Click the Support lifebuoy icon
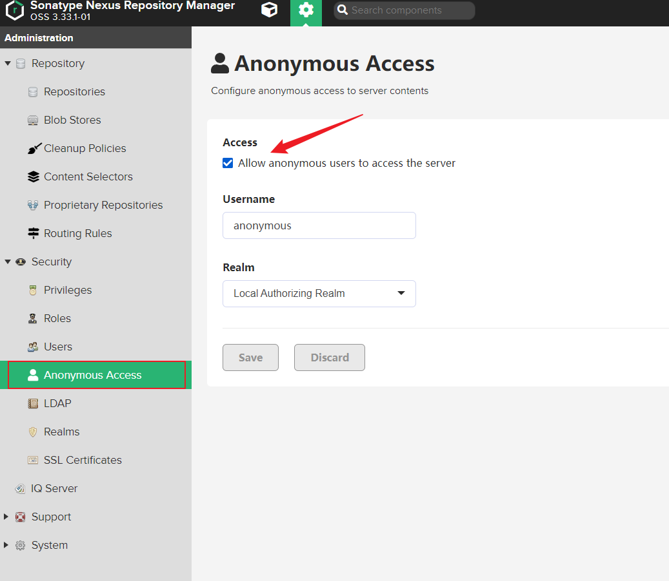 pyautogui.click(x=20, y=517)
